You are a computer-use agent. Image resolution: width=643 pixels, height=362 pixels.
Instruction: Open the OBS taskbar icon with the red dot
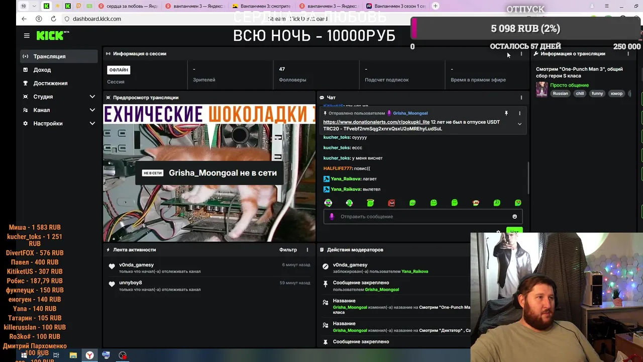[x=123, y=355]
